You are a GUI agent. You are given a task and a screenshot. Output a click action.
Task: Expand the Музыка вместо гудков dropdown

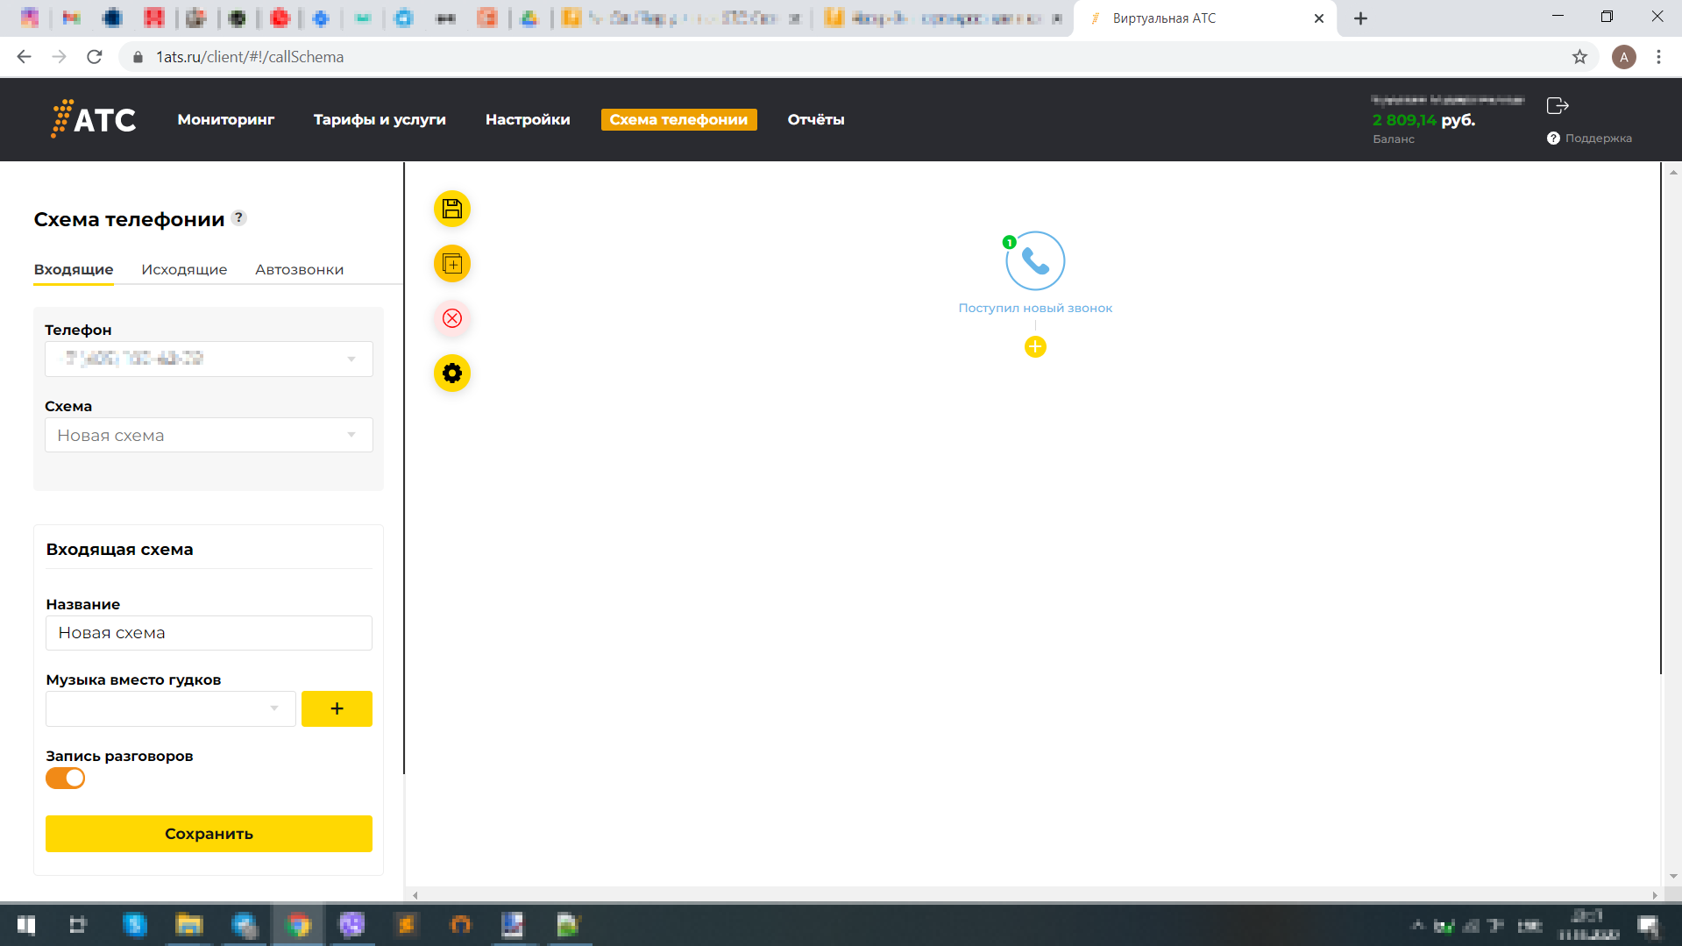click(x=170, y=709)
